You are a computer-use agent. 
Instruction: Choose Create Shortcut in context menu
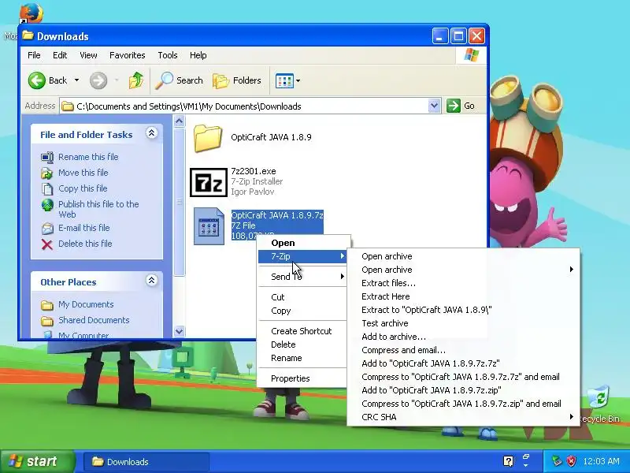coord(302,331)
